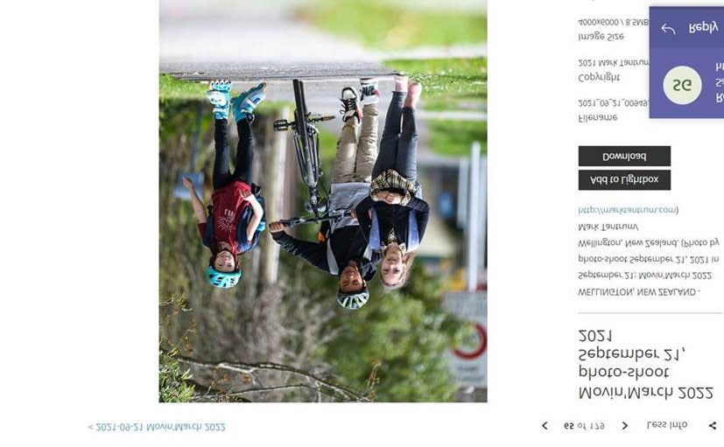Advance to the next image arrow
724x447 pixels.
click(x=625, y=426)
